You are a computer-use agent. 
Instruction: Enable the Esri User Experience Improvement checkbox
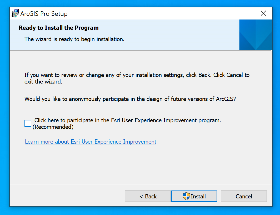click(x=28, y=123)
